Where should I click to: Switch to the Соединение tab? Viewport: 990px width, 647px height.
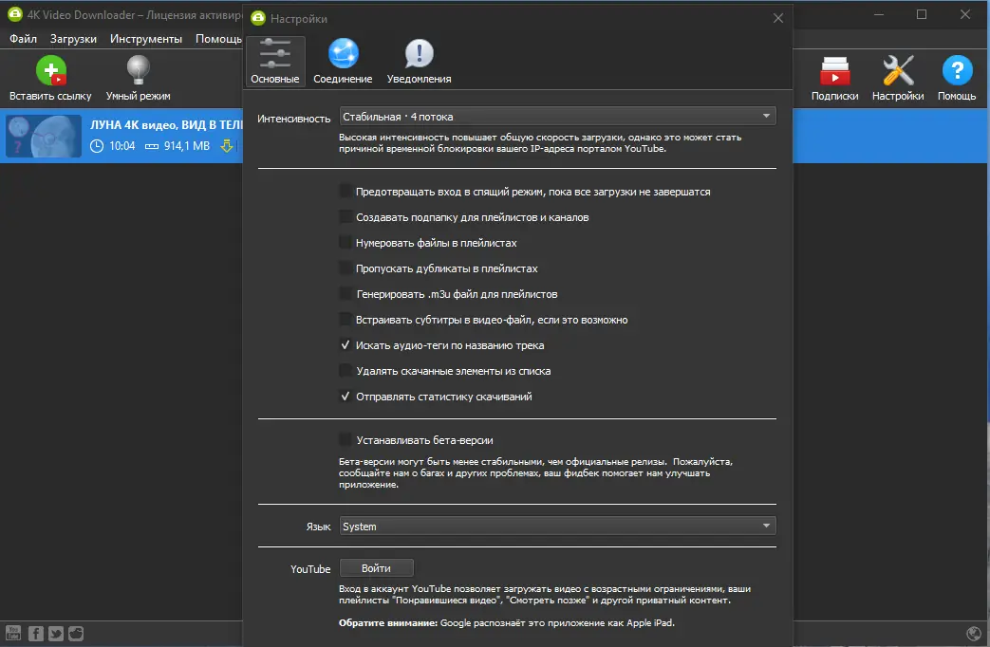[x=343, y=62]
